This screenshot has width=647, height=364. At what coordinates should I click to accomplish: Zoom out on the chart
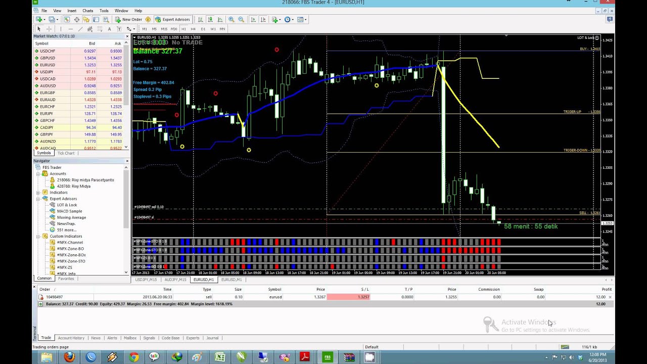[x=241, y=19]
